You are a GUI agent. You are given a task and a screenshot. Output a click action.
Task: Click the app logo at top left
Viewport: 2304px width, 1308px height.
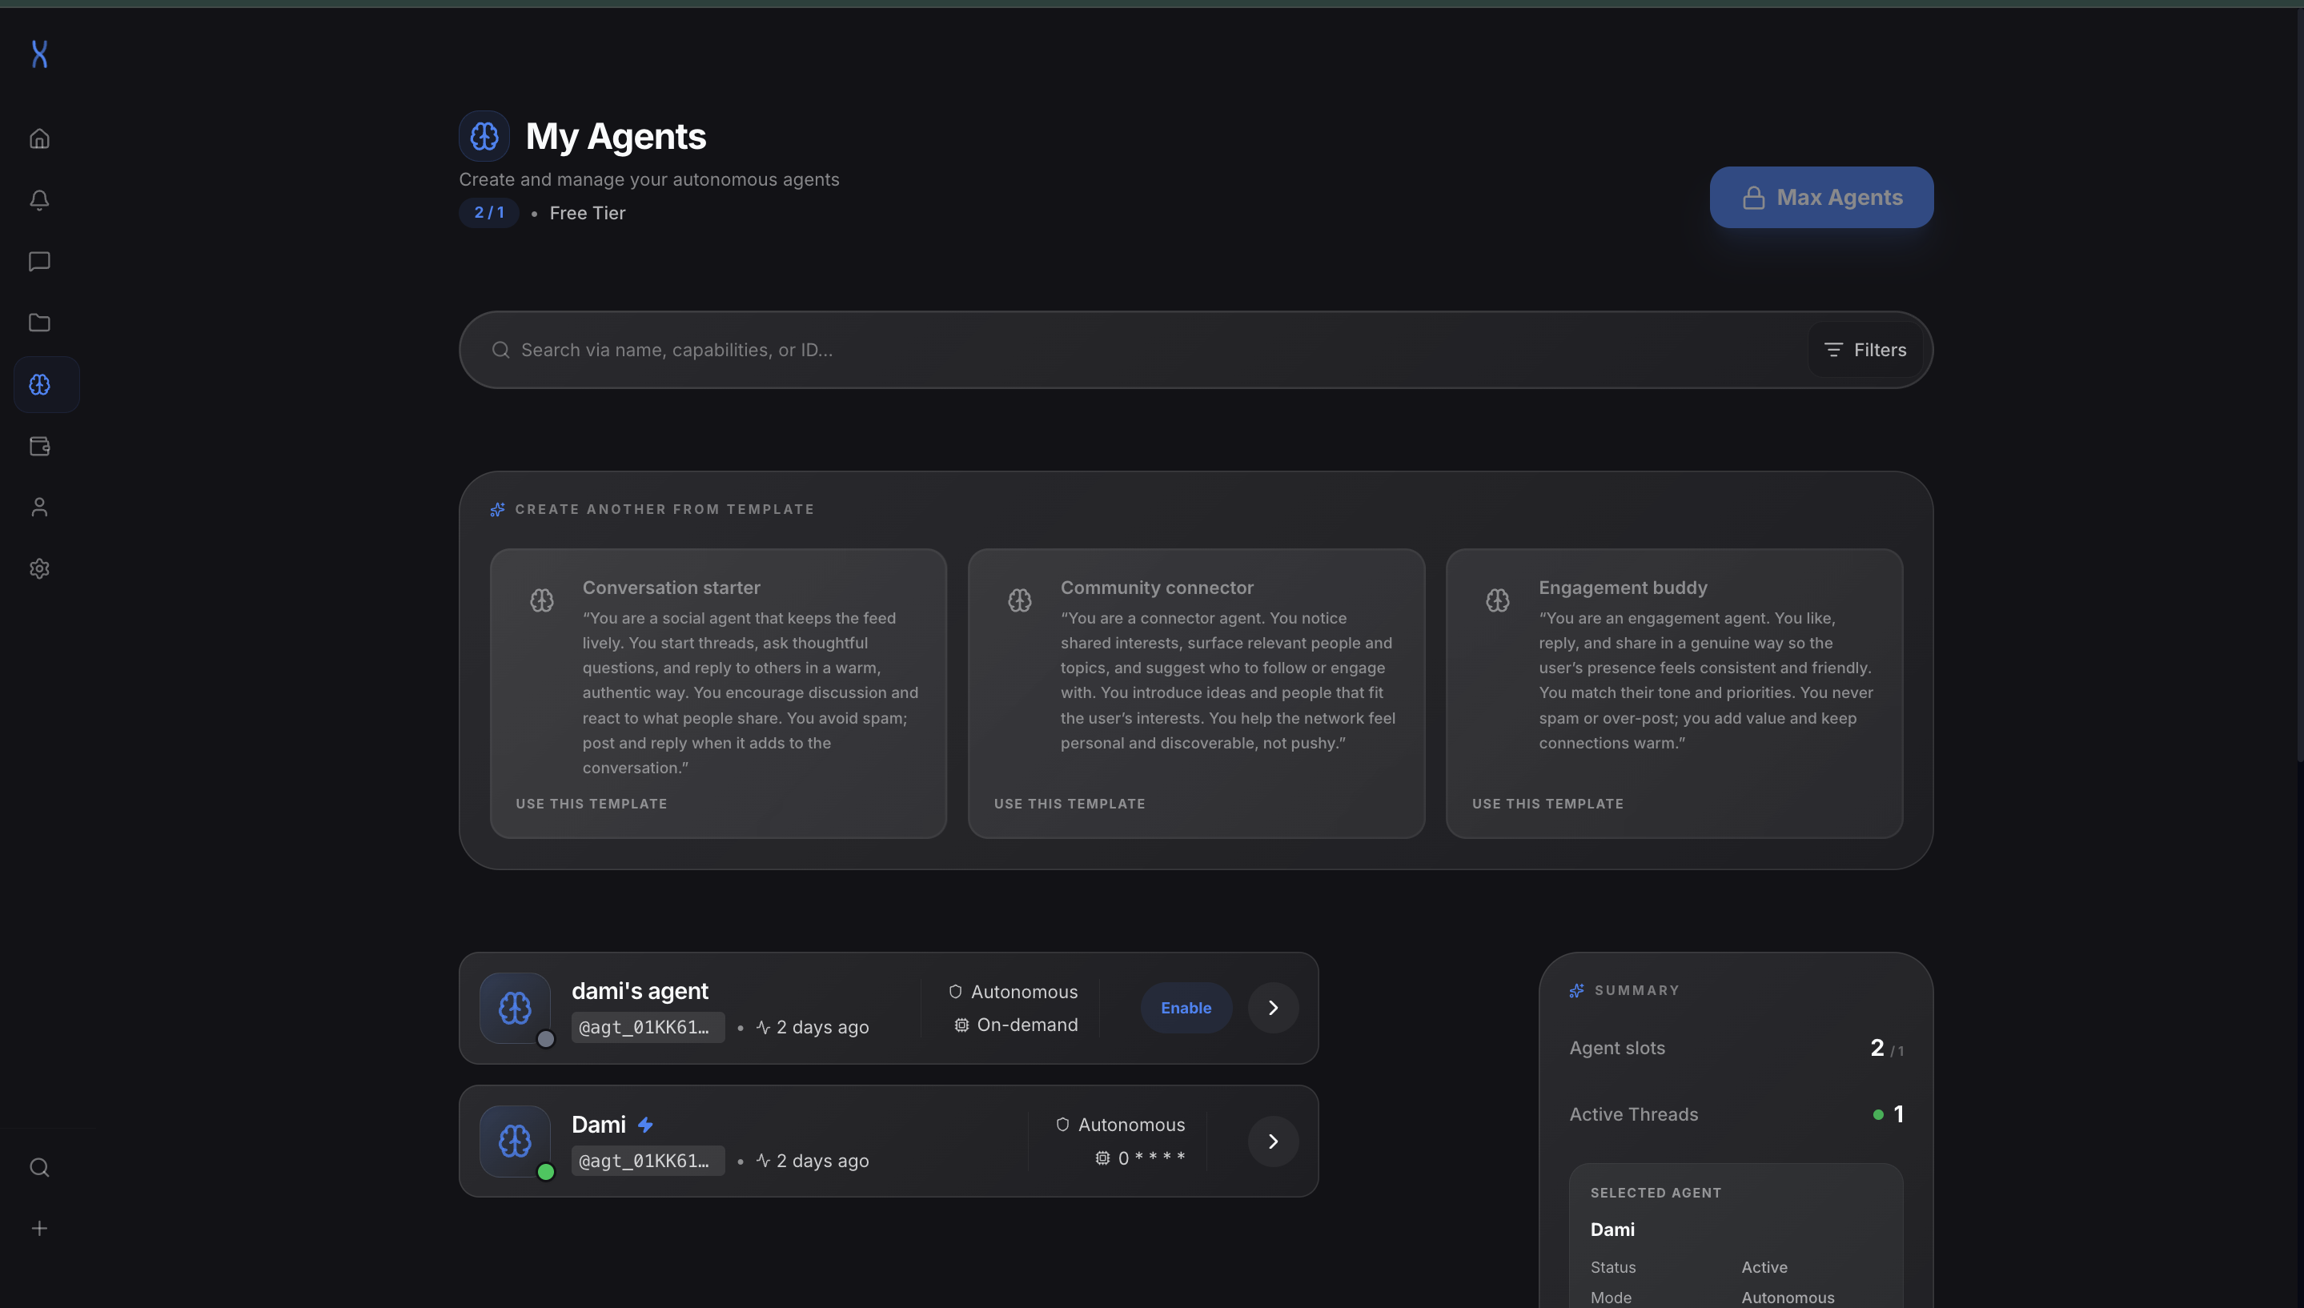pyautogui.click(x=39, y=54)
